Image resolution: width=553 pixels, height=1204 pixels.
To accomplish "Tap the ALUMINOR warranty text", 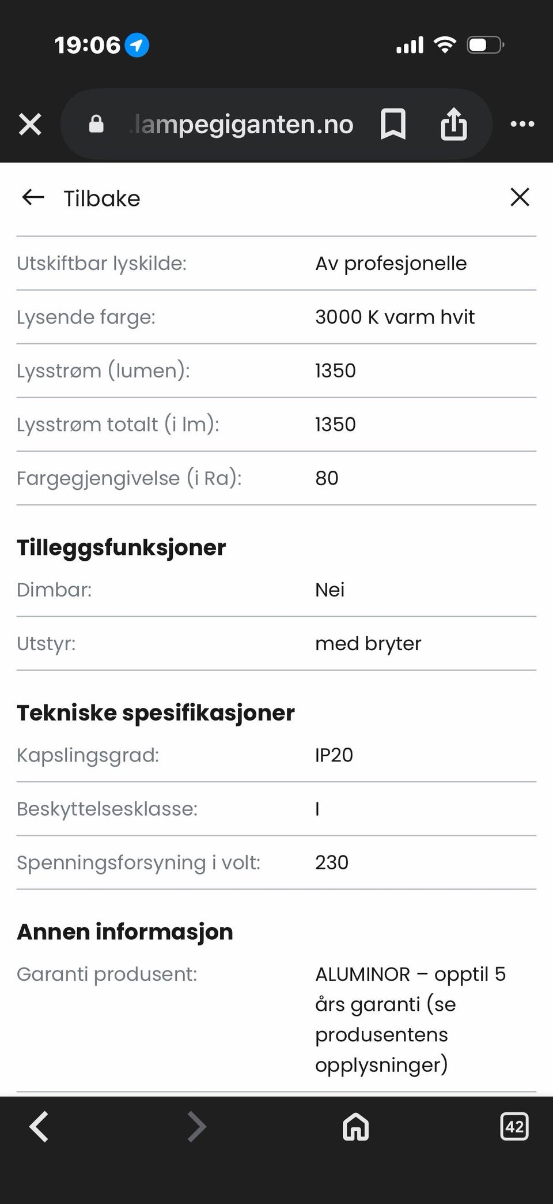I will tap(410, 1019).
